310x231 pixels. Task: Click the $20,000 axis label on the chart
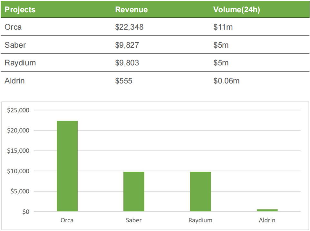tap(18, 130)
